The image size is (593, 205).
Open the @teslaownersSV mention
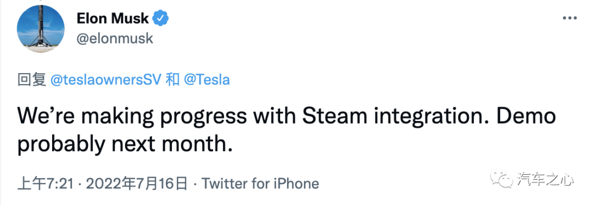tap(107, 80)
